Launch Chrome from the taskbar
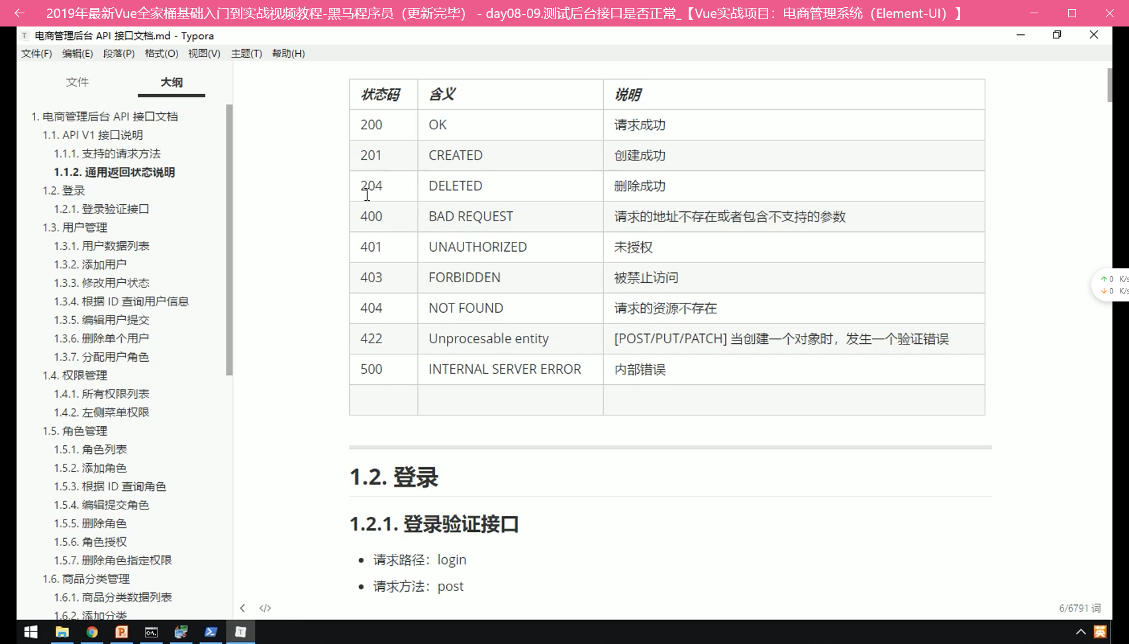 (92, 632)
